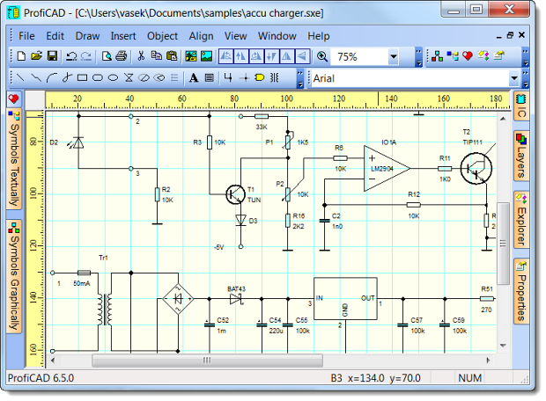Switch to the Layers side tab
The width and height of the screenshot is (546, 401).
point(520,156)
